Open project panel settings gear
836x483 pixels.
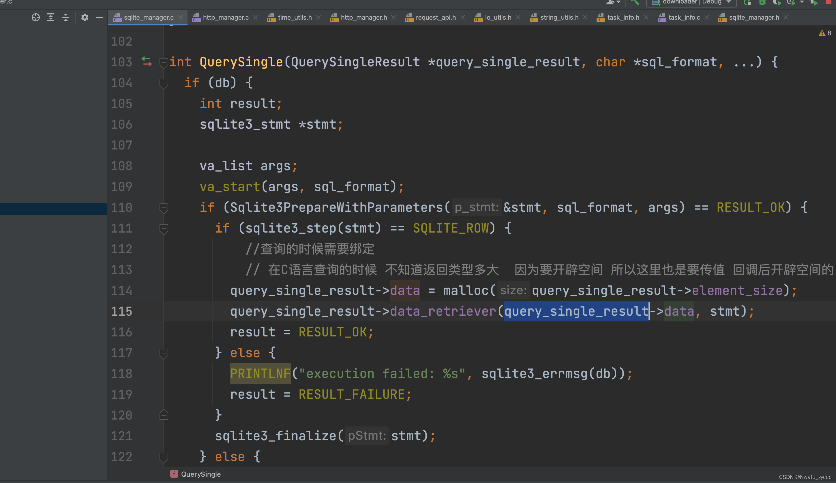[85, 17]
